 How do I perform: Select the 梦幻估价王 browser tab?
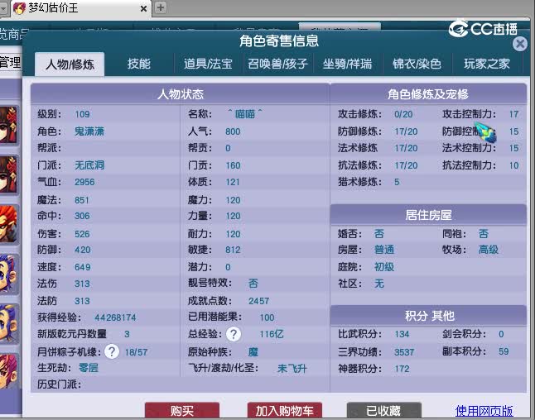80,7
